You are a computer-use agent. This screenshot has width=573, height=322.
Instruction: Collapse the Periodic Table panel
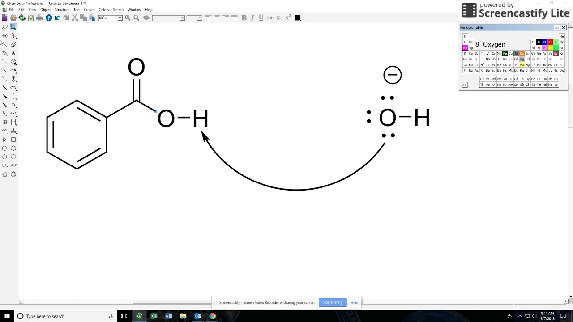557,27
